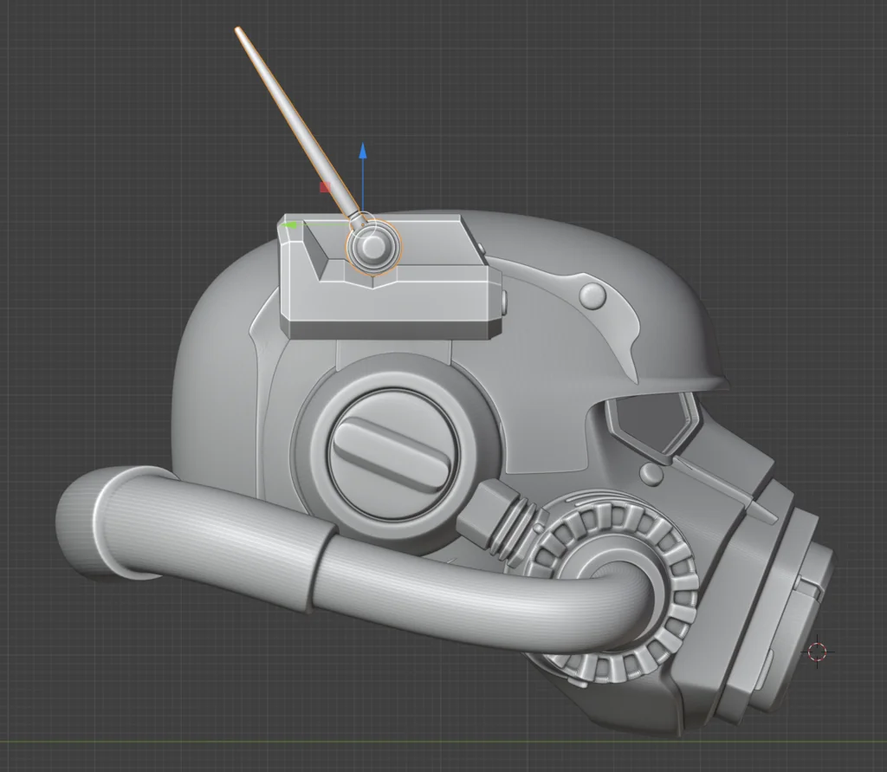Image resolution: width=887 pixels, height=772 pixels.
Task: Click the 3D cursor crosshair near respirator
Action: point(817,651)
